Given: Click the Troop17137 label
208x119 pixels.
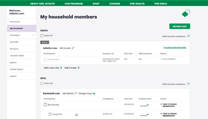Looking at the screenshot, I should (57, 114).
